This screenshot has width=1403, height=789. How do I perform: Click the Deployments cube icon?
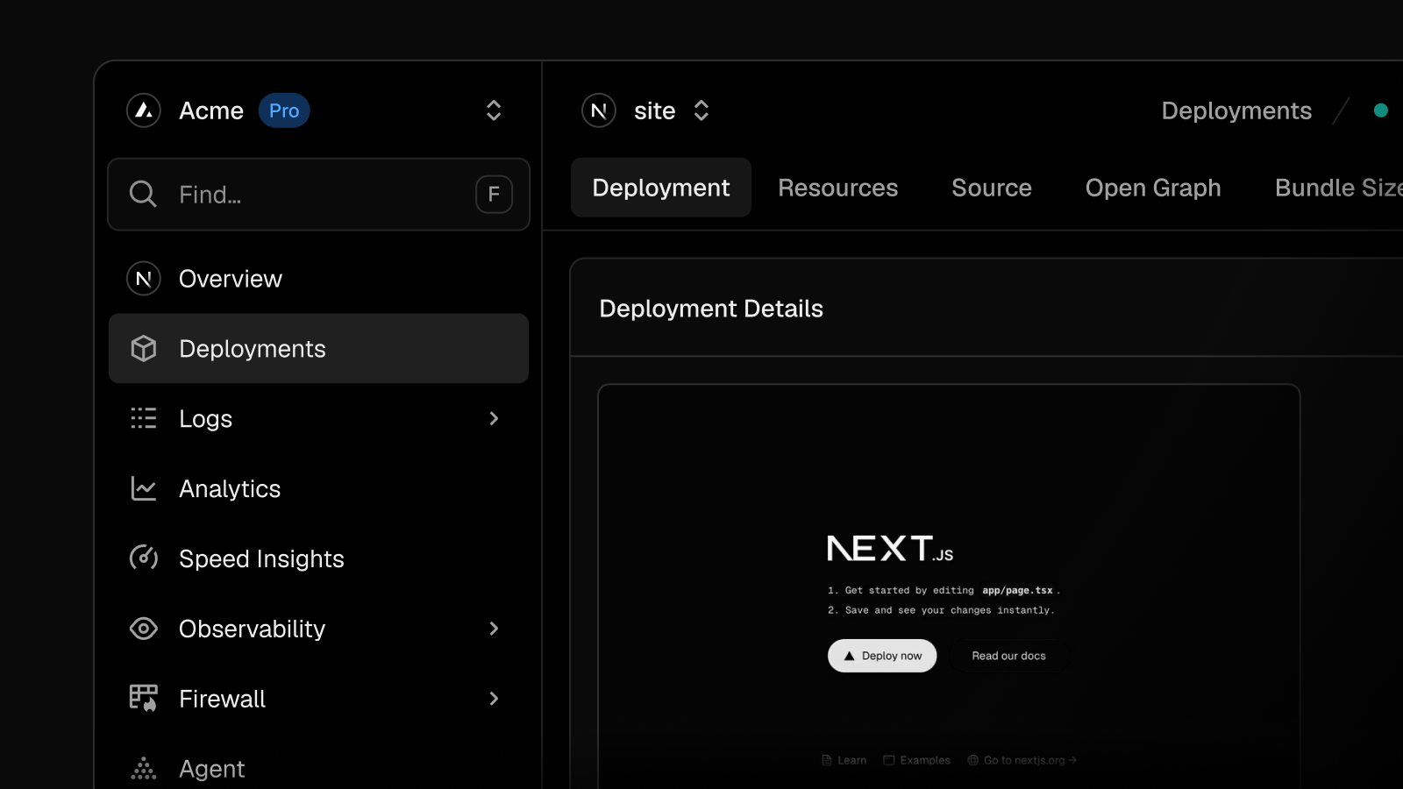pyautogui.click(x=144, y=349)
